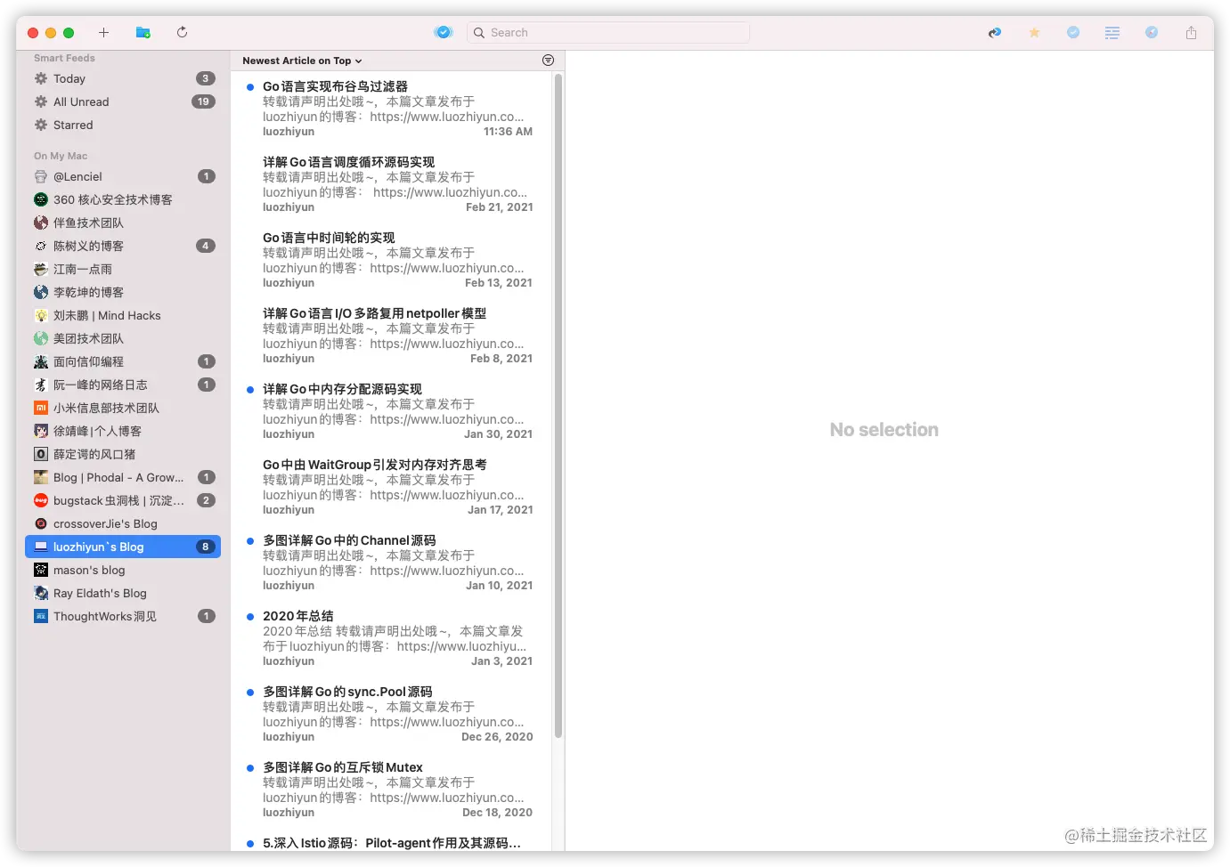This screenshot has width=1230, height=867.
Task: Select the Today smart feed
Action: [123, 78]
